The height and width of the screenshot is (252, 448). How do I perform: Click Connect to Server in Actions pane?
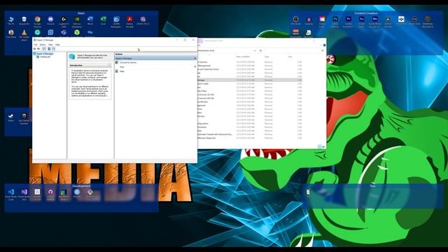(128, 62)
